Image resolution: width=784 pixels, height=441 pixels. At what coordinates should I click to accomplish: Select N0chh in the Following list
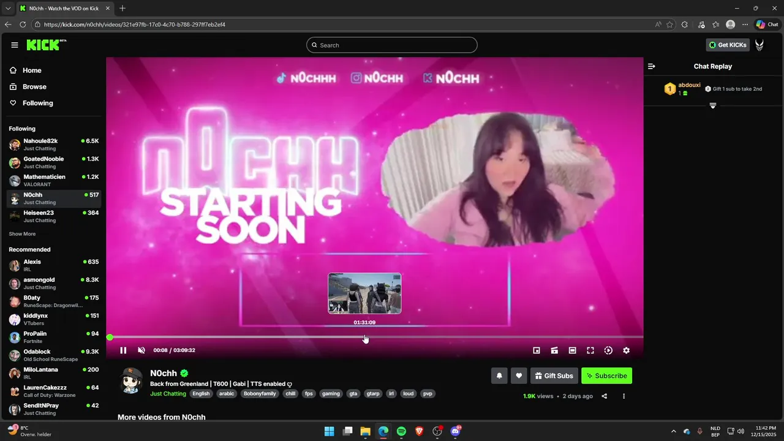pos(54,198)
